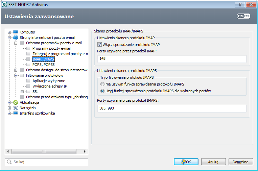The image size is (258, 171).
Task: Click the Szukaj search field
Action: [x=46, y=162]
